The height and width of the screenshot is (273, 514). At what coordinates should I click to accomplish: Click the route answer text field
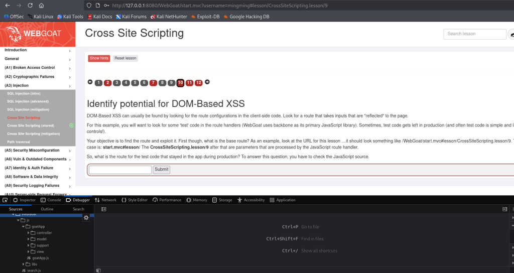click(x=120, y=170)
